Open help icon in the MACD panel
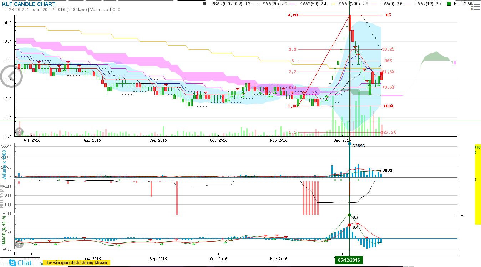Image resolution: width=481 pixels, height=267 pixels. pyautogui.click(x=19, y=244)
